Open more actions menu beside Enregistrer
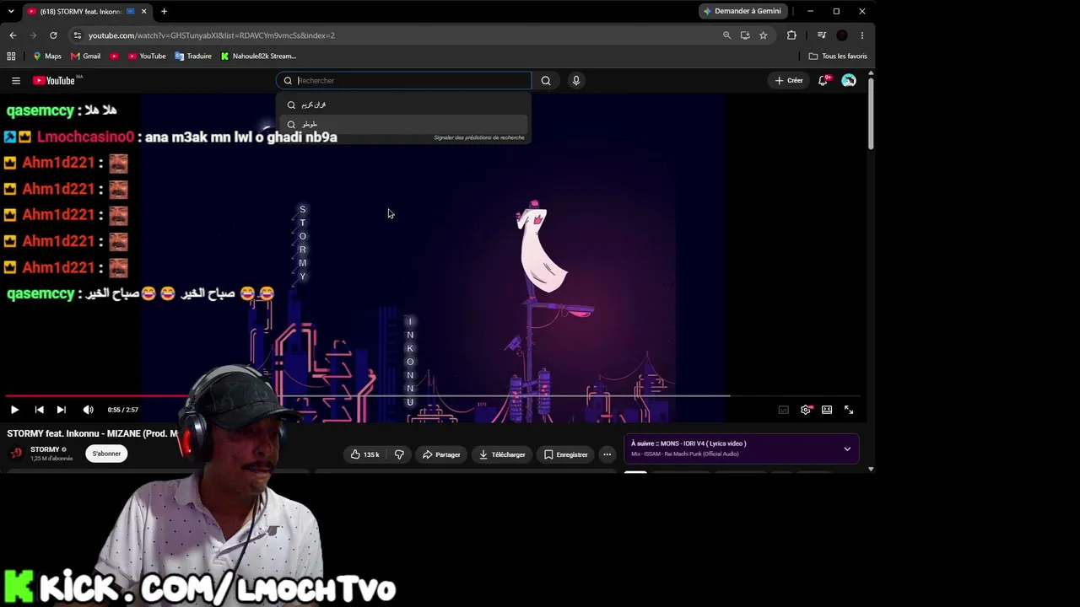The image size is (1080, 607). point(607,454)
